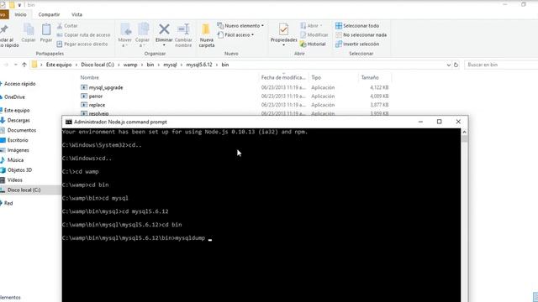
Task: Open Vídeos in the sidebar
Action: 15,180
